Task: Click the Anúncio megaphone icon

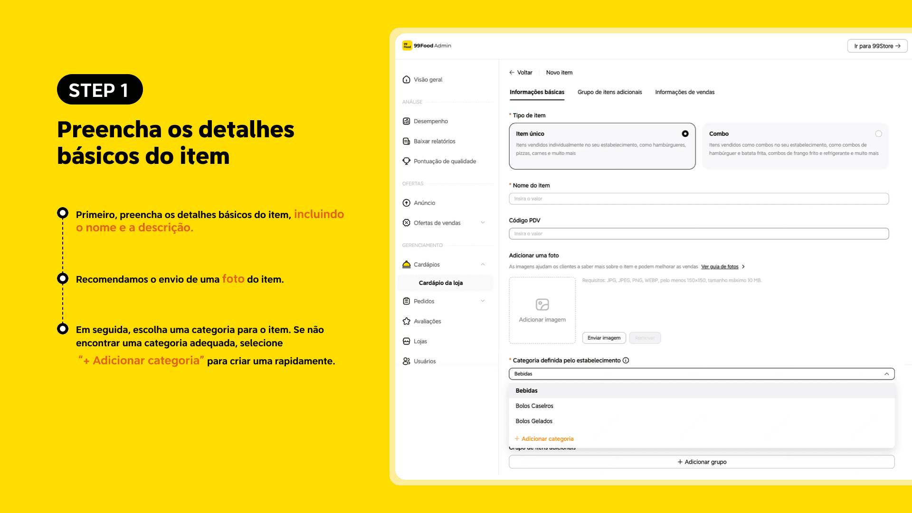Action: coord(407,203)
